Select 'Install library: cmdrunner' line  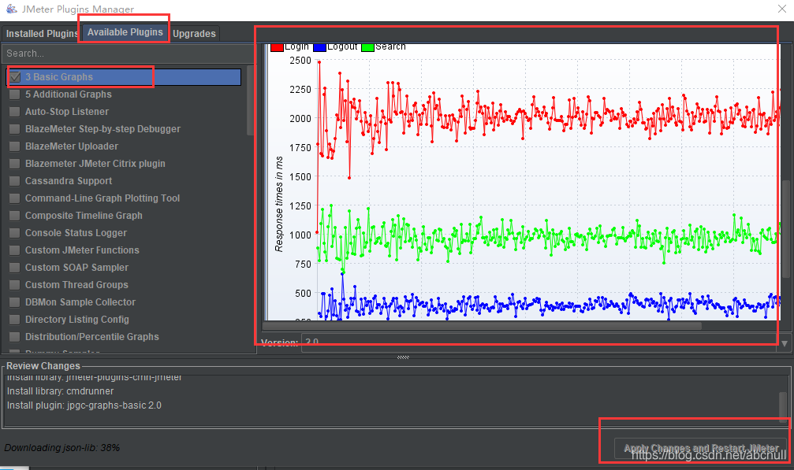[60, 391]
